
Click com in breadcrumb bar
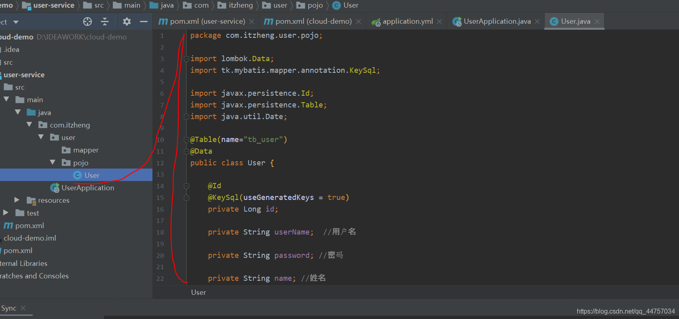pos(196,5)
